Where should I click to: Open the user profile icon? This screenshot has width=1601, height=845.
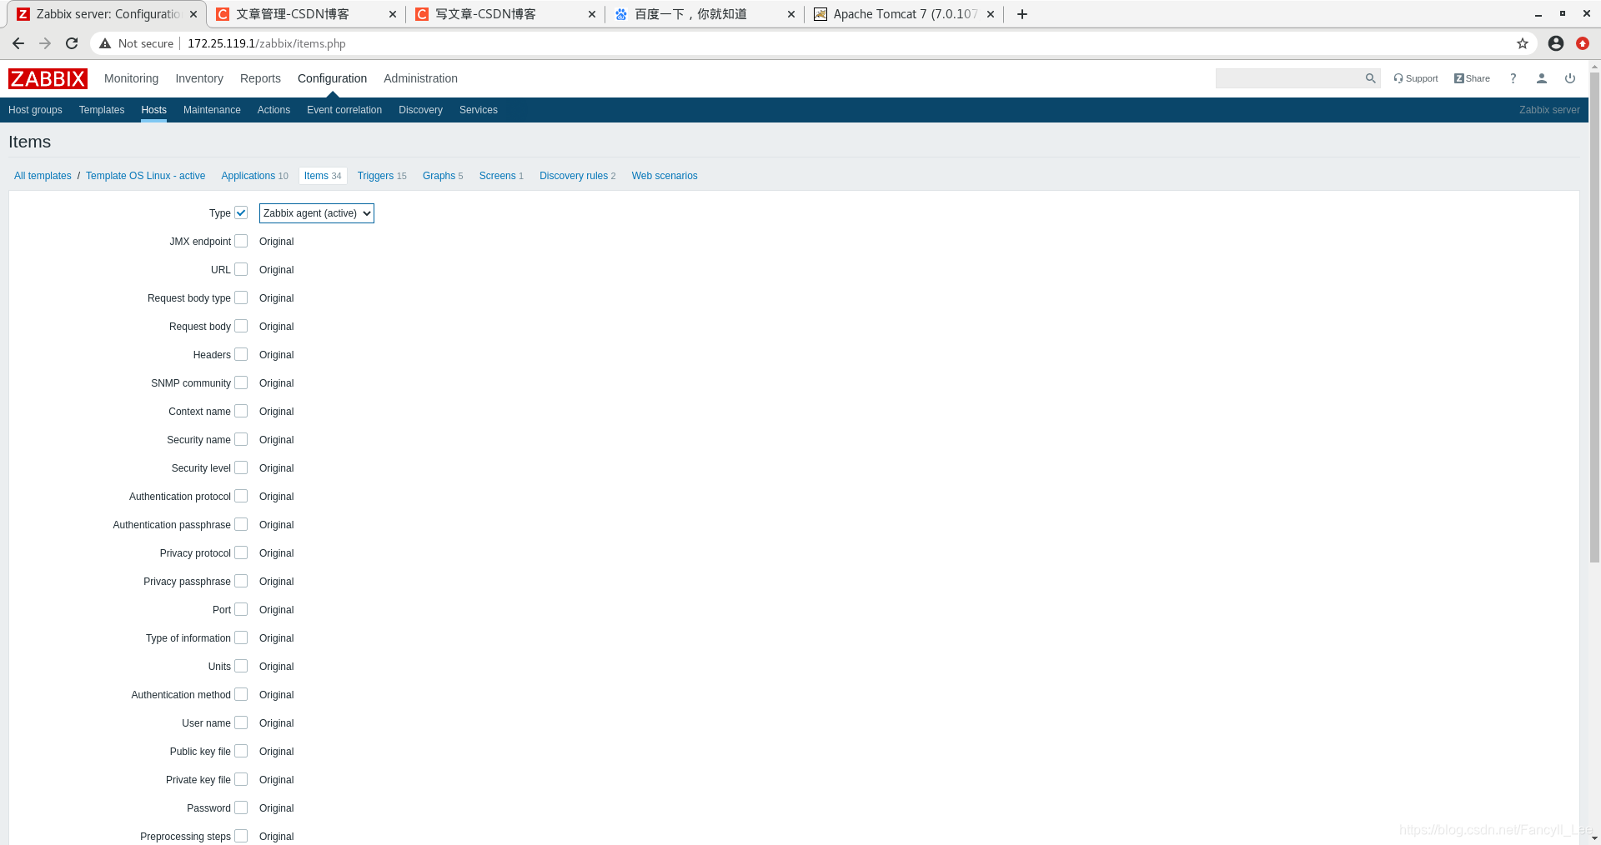pos(1542,78)
